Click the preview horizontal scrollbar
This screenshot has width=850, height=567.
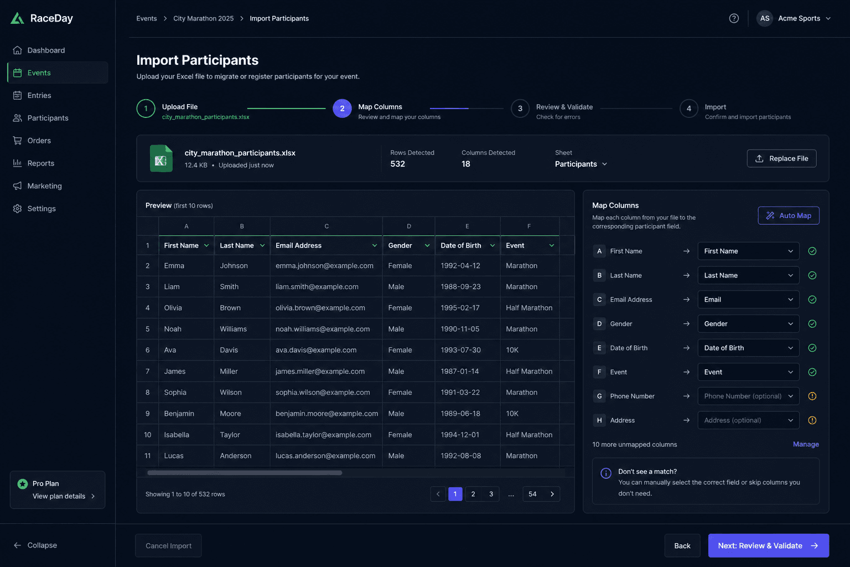click(x=245, y=473)
